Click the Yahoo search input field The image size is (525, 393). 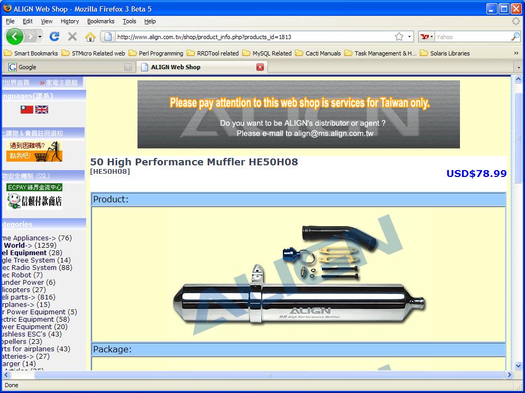click(473, 37)
